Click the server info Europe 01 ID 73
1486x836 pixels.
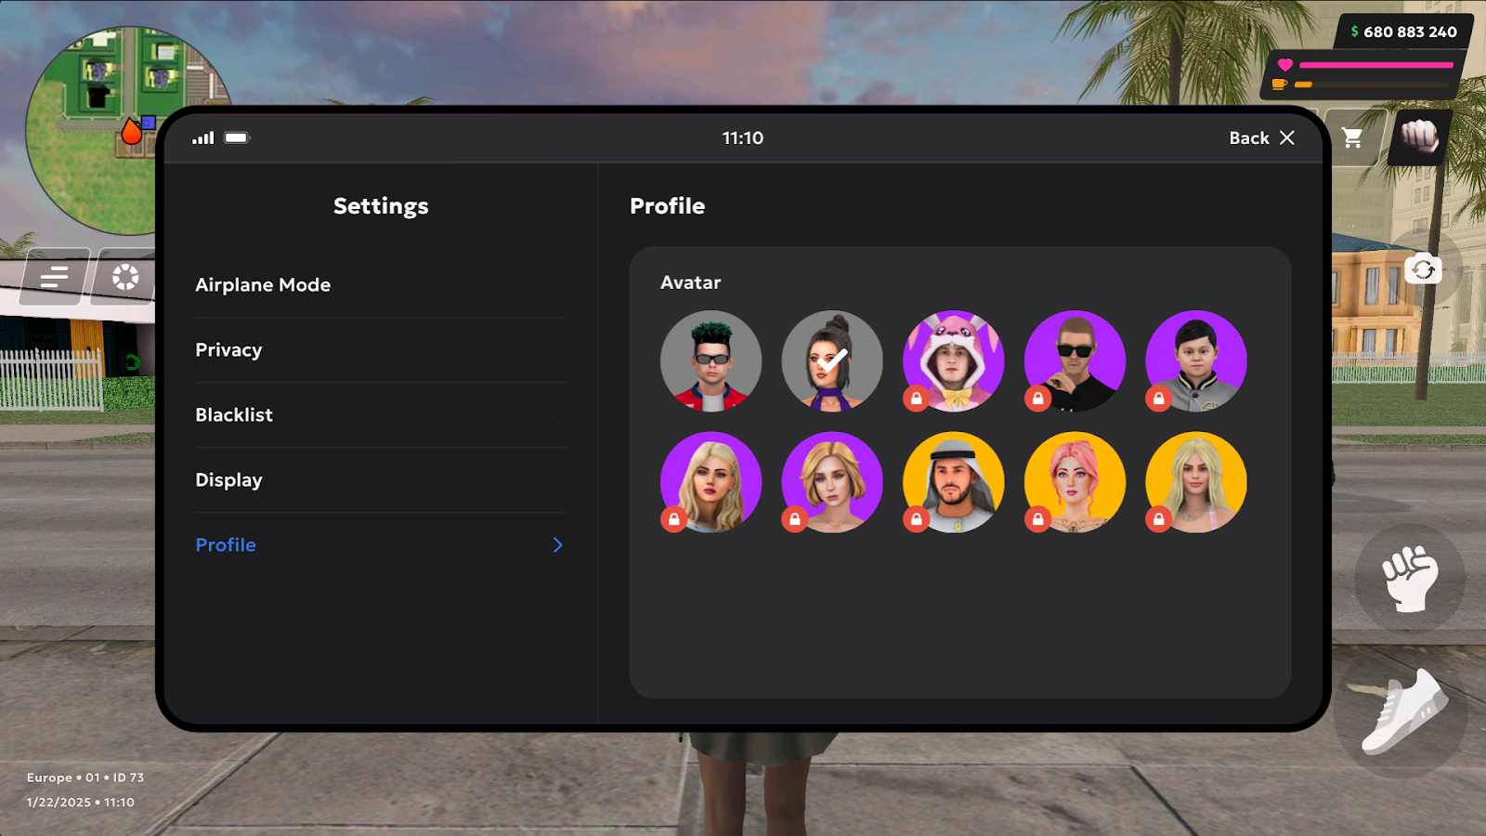pyautogui.click(x=85, y=777)
